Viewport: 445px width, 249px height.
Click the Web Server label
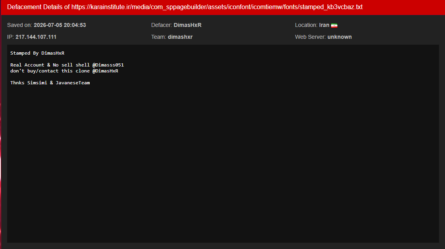pos(310,37)
